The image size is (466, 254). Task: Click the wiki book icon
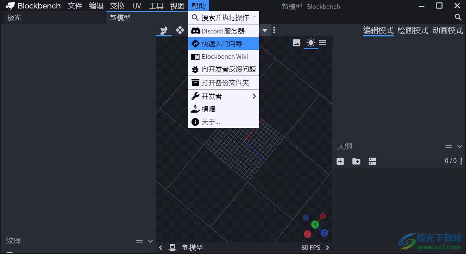(x=195, y=57)
